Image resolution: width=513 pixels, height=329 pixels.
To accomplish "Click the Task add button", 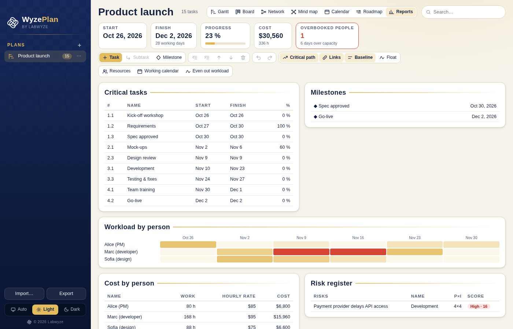I will point(111,58).
